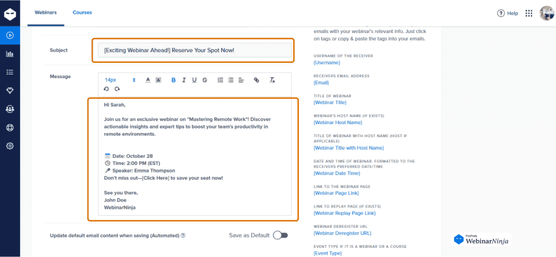Image resolution: width=556 pixels, height=257 pixels.
Task: Insert the {Webinar Date Time} tag
Action: pyautogui.click(x=337, y=173)
